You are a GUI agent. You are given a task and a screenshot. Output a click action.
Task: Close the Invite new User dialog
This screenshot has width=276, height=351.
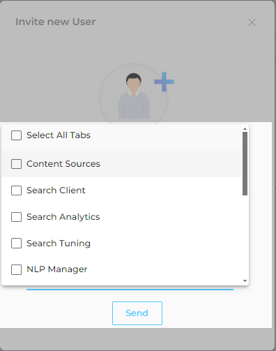click(252, 22)
